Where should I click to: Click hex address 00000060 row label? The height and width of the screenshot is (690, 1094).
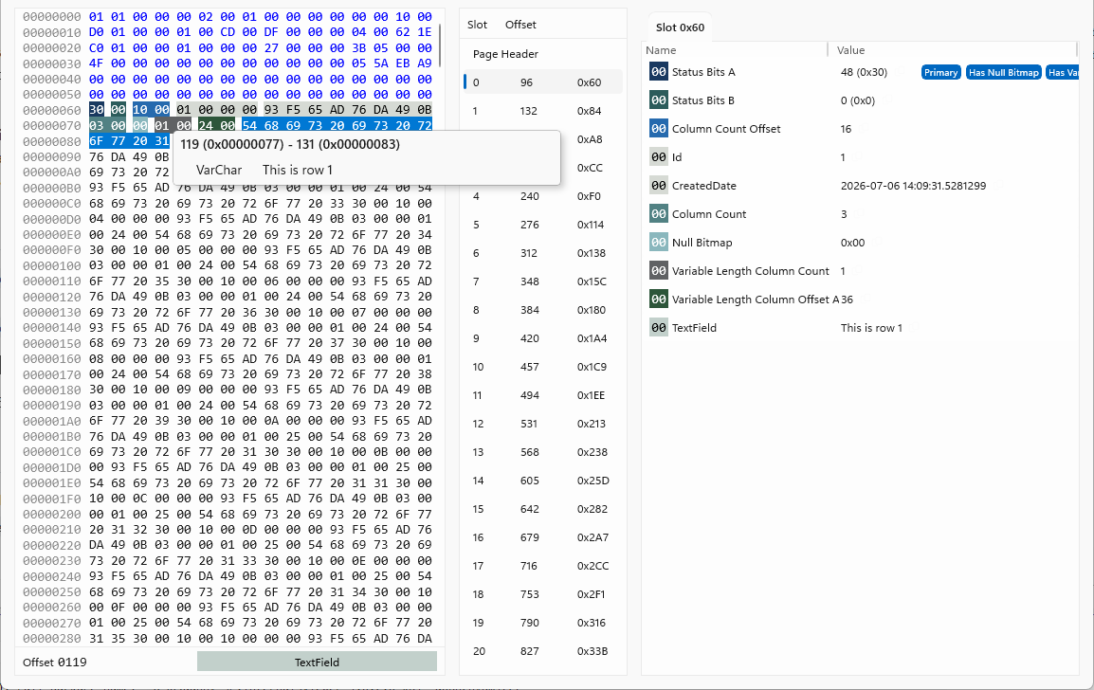click(x=51, y=110)
